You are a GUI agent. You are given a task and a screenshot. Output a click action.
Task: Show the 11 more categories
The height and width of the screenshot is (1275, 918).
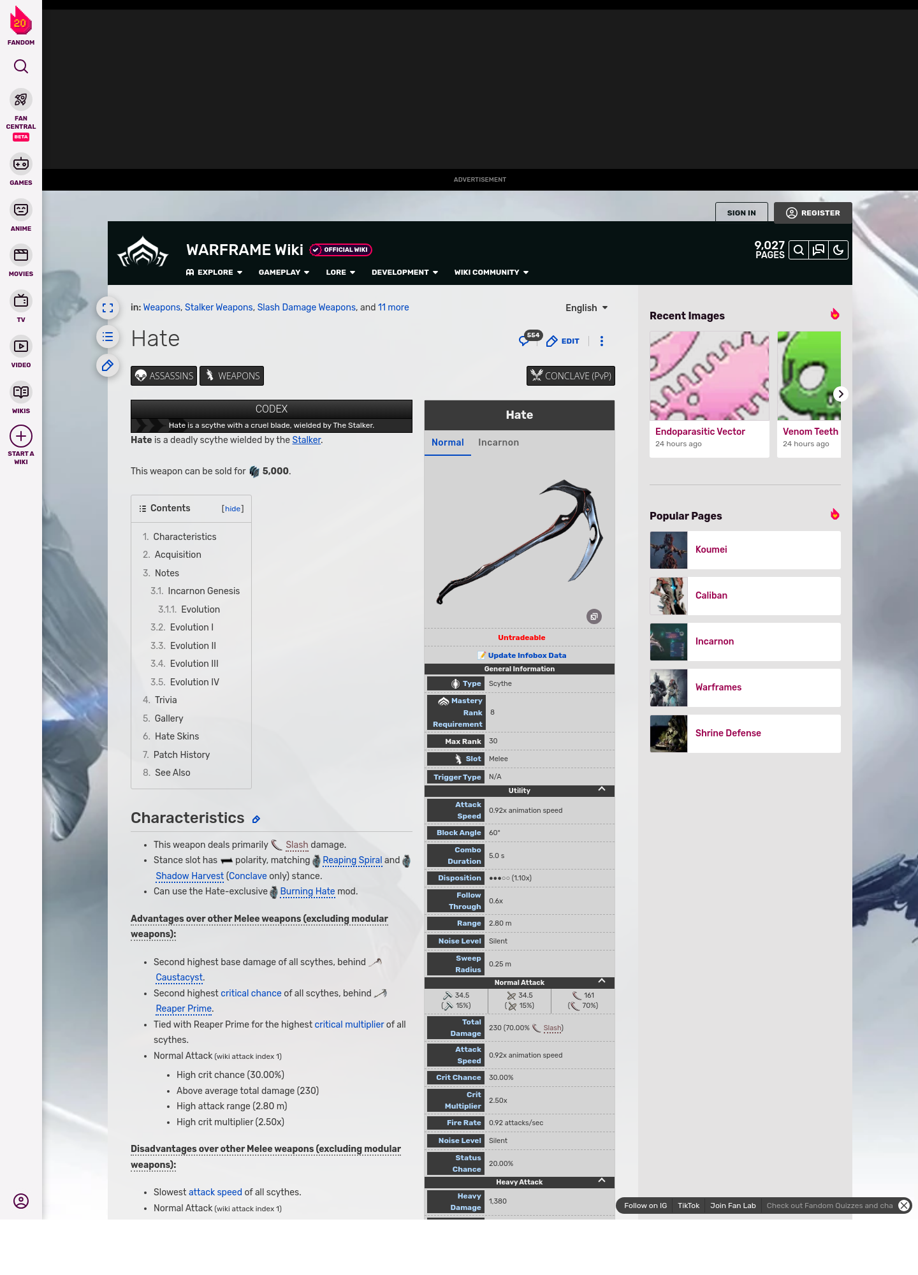393,307
